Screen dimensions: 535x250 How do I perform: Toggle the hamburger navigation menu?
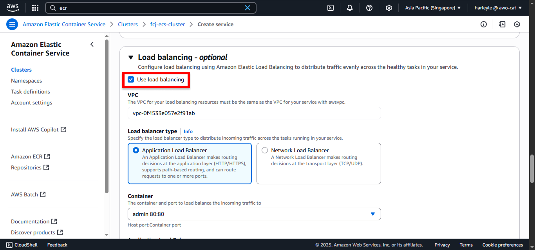coord(12,24)
